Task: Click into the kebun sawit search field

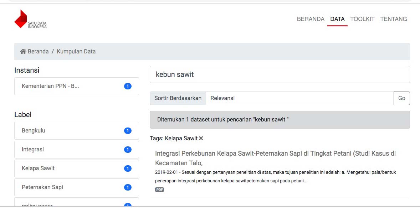Action: 280,74
